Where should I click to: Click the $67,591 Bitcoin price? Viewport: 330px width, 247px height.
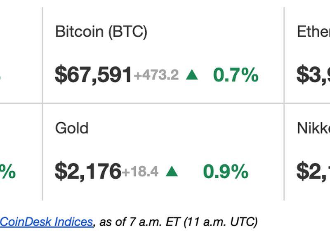[x=93, y=75]
